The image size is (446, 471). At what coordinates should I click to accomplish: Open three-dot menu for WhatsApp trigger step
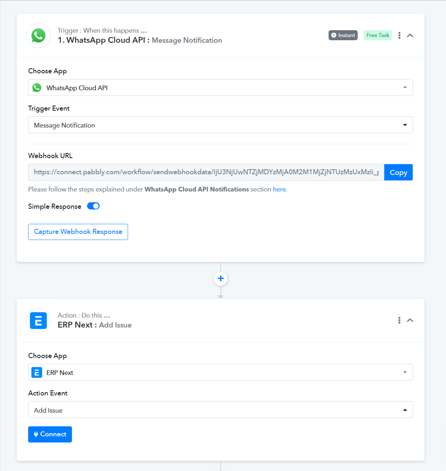click(399, 35)
